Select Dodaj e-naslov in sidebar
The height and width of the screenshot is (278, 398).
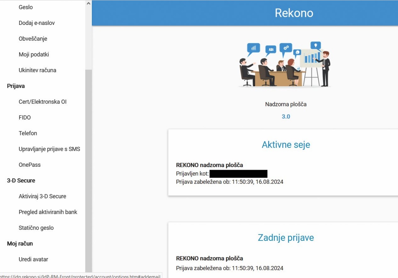pos(37,23)
